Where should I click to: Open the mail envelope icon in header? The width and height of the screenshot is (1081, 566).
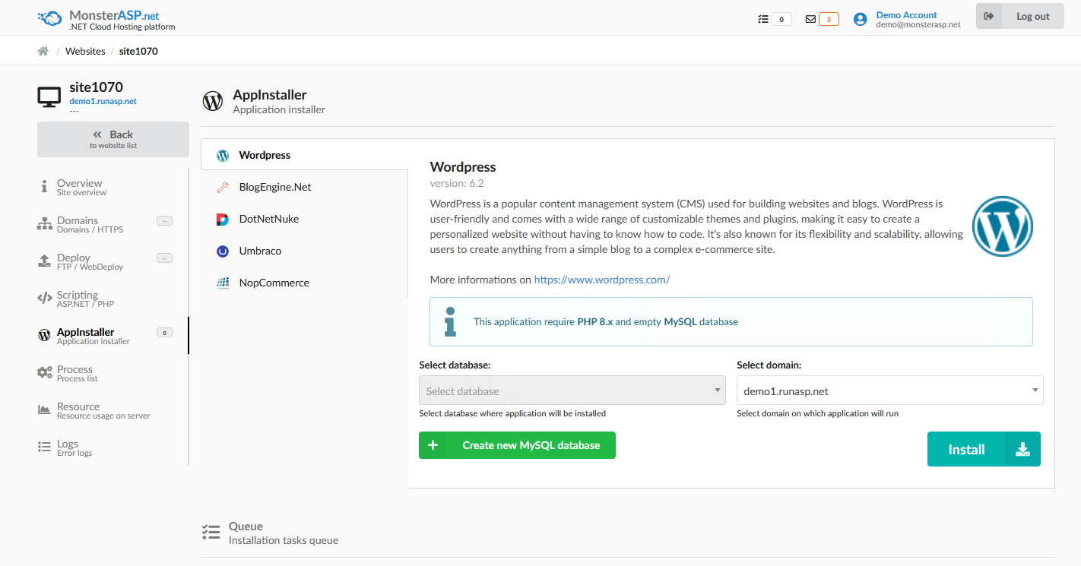[x=810, y=19]
